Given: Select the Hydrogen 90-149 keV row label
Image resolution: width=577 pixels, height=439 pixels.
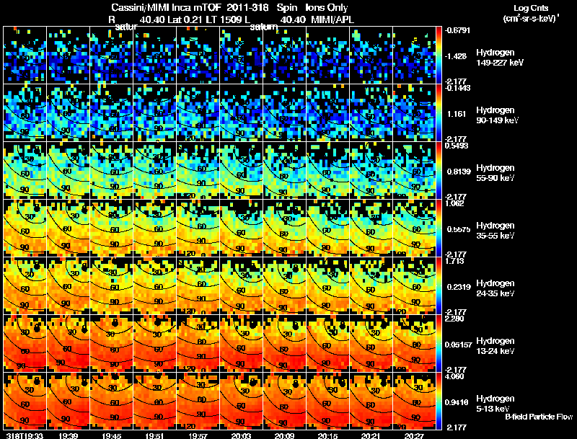Looking at the screenshot, I should pyautogui.click(x=496, y=115).
